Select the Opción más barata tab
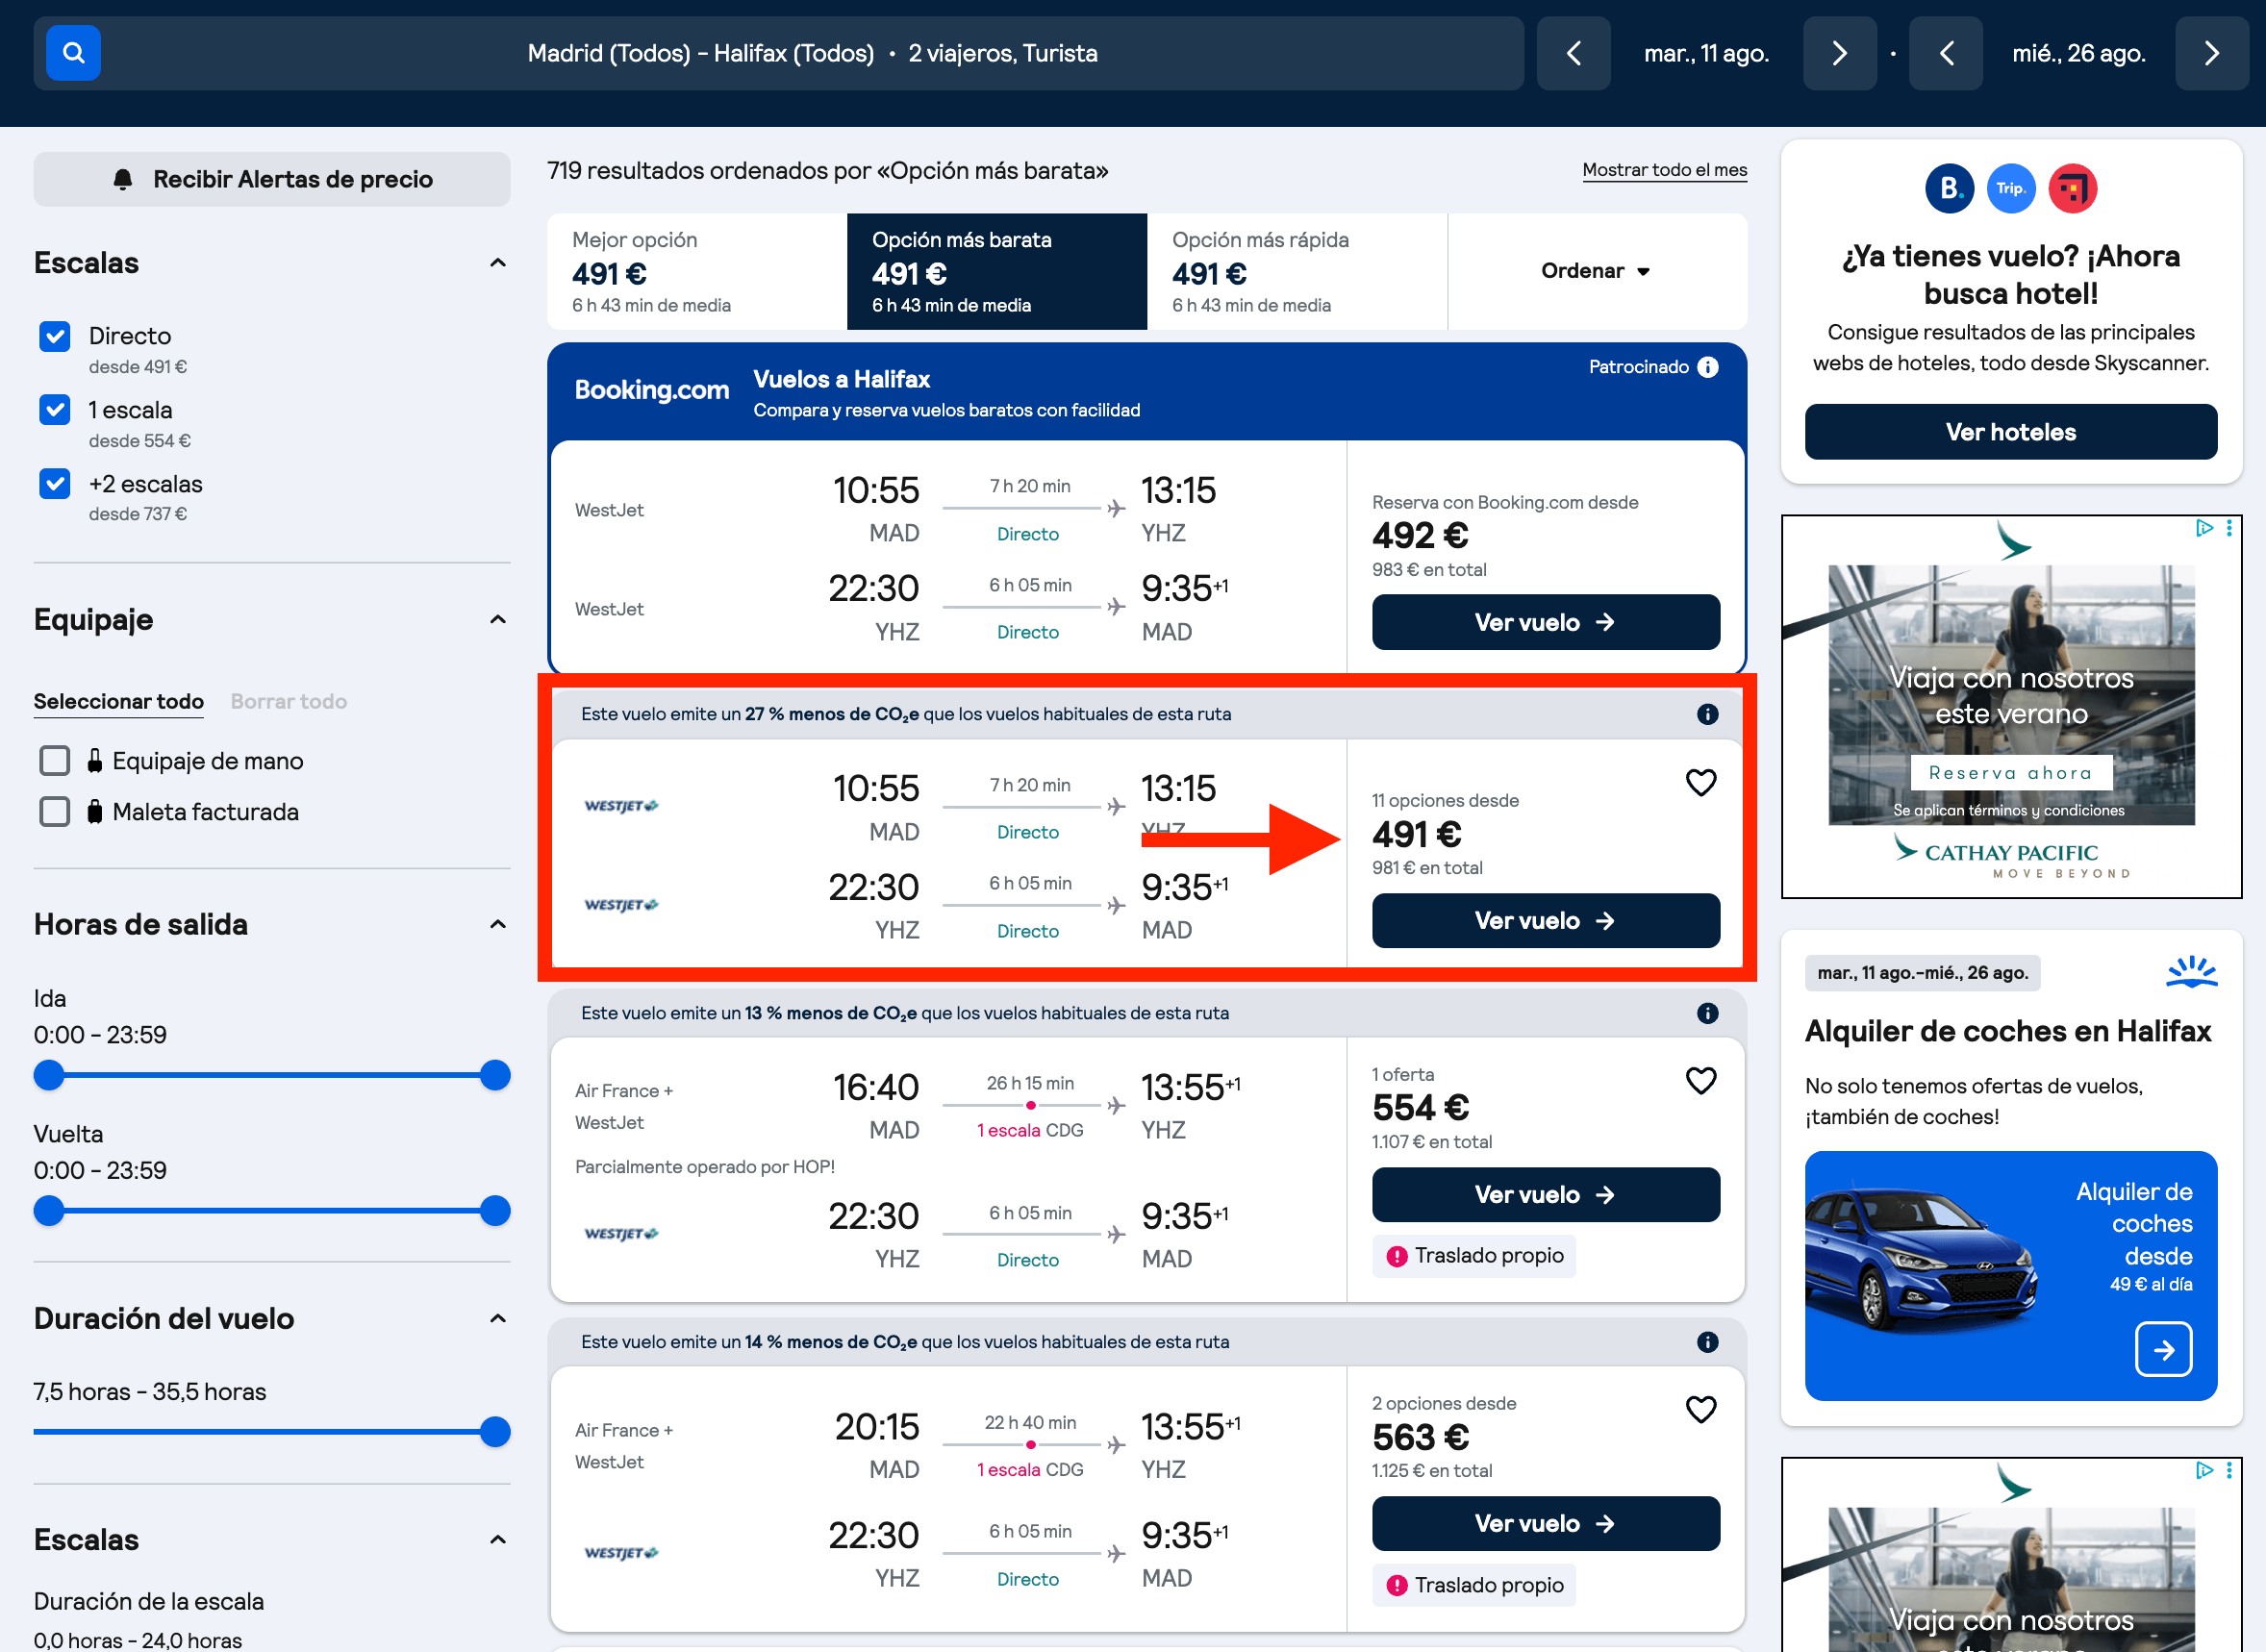 point(997,271)
